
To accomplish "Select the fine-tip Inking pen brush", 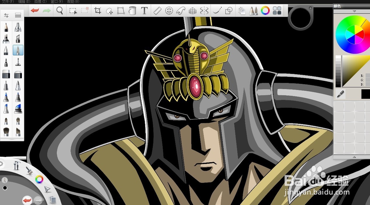I will pyautogui.click(x=18, y=62).
